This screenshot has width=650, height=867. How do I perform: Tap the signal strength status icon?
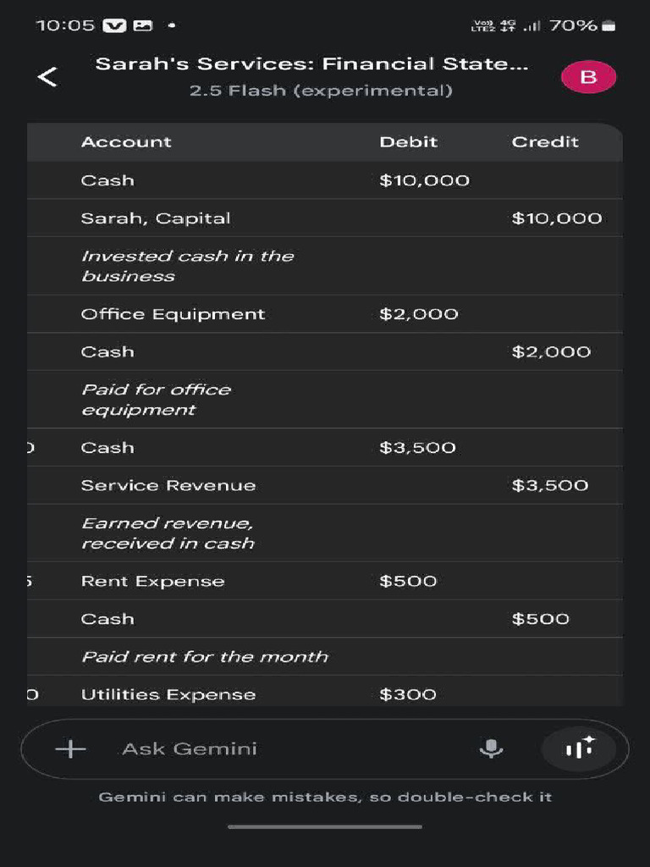[532, 25]
